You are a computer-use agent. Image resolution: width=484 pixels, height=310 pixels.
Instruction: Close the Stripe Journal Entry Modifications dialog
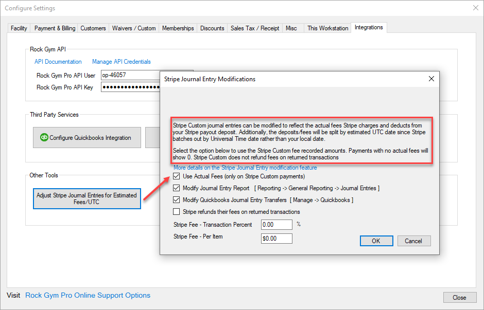pyautogui.click(x=431, y=79)
